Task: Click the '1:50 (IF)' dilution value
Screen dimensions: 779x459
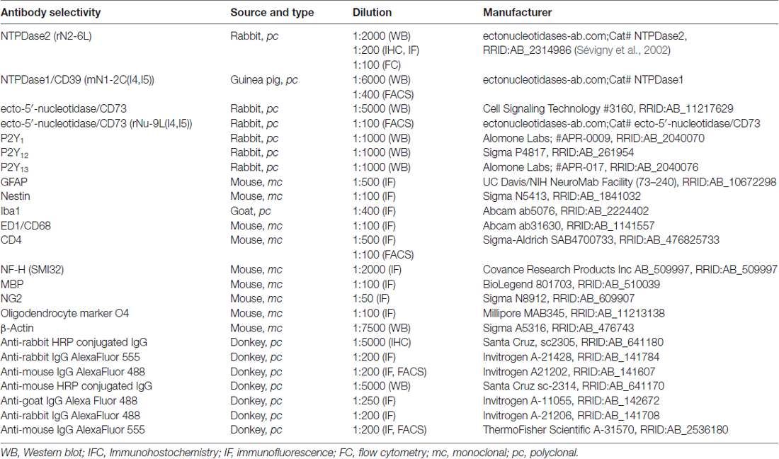Action: 371,298
